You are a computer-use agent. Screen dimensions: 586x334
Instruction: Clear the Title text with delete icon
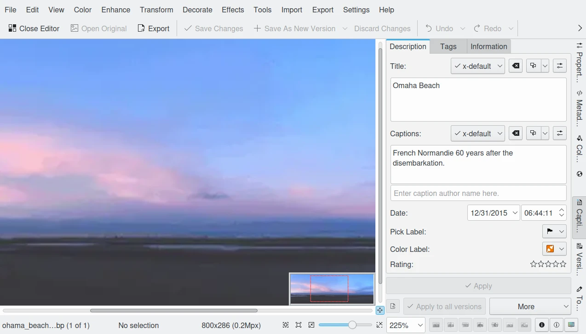pos(516,66)
